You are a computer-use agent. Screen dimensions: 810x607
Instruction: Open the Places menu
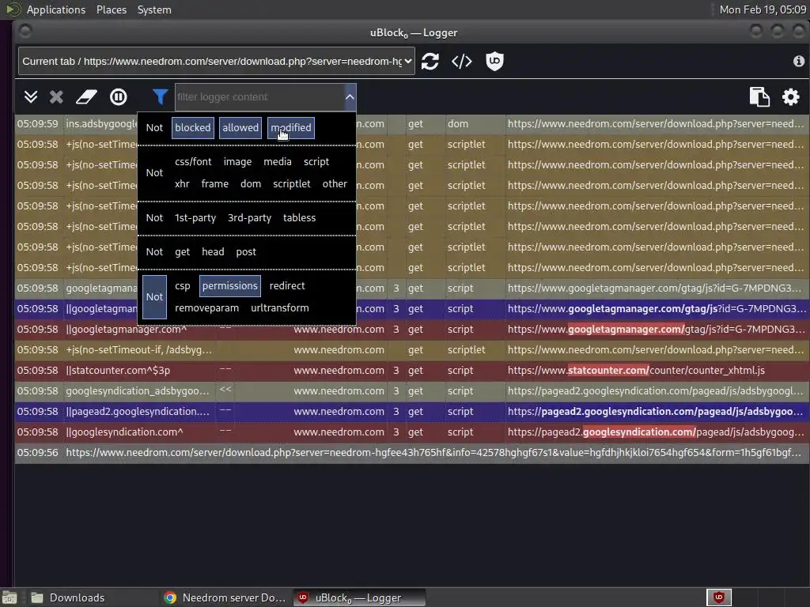click(111, 9)
